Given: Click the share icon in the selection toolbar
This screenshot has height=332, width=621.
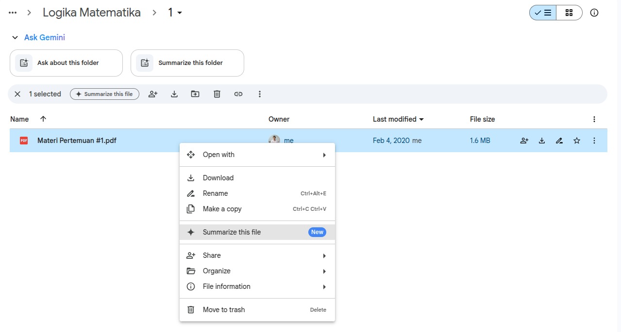Looking at the screenshot, I should pyautogui.click(x=153, y=94).
